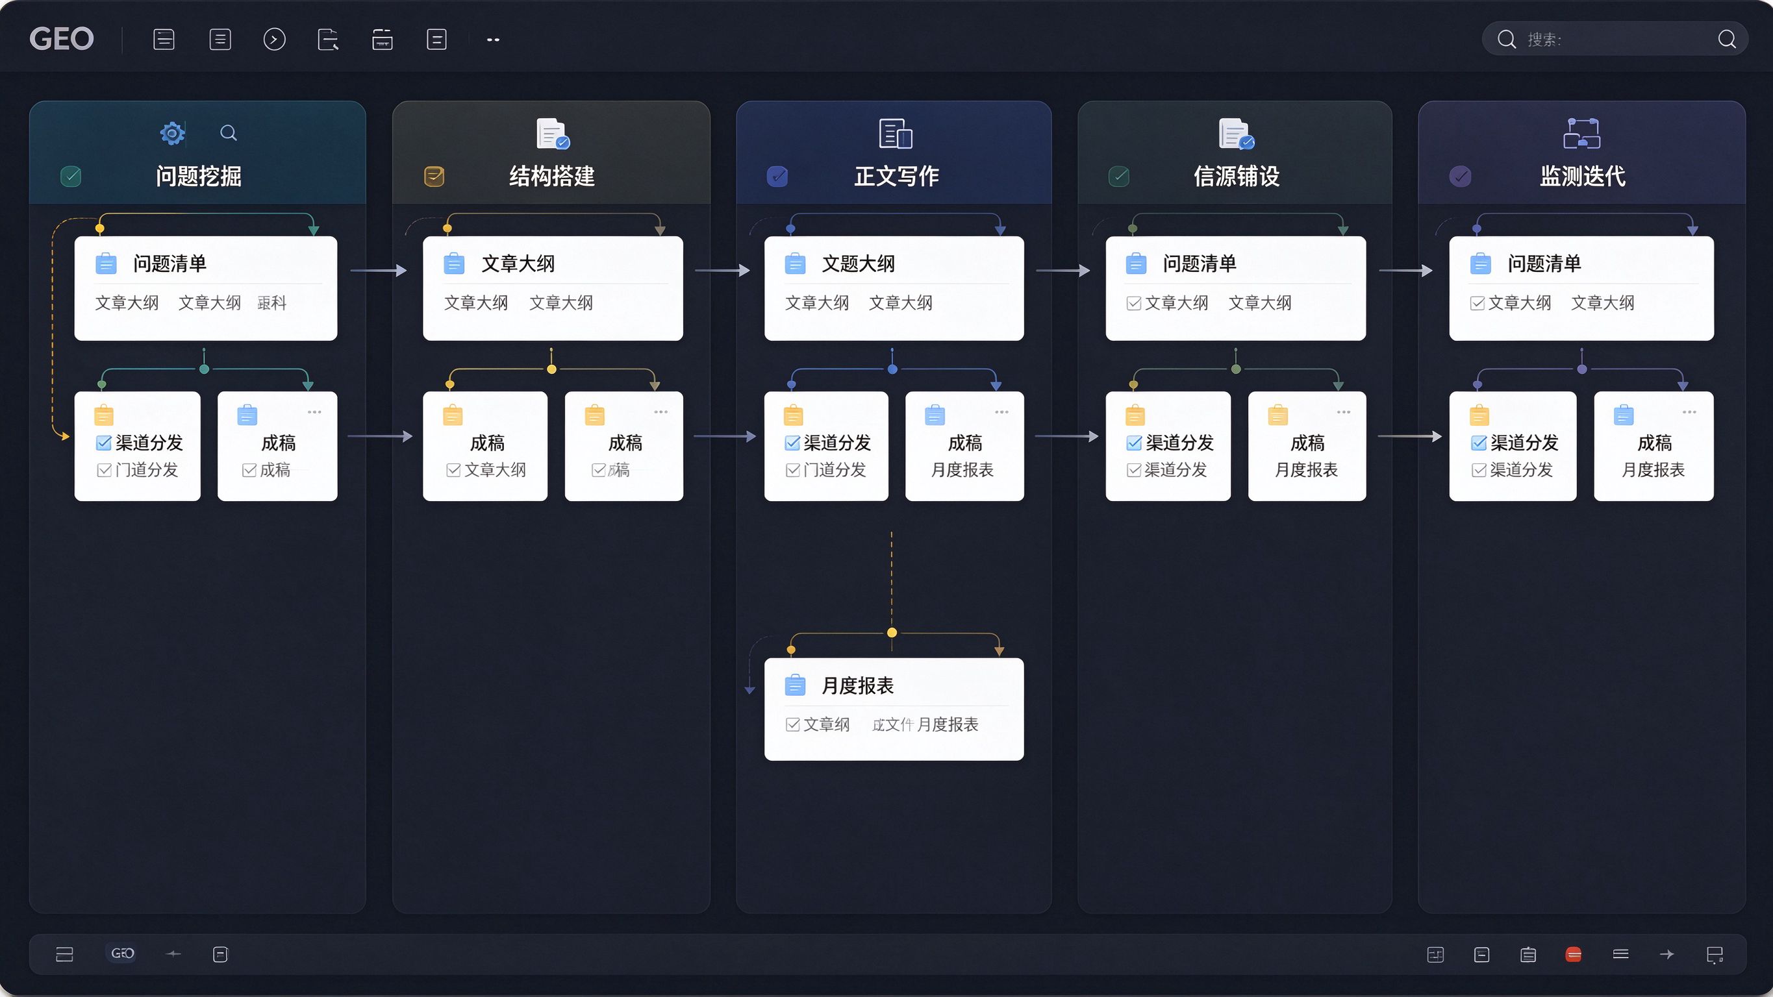Open the 问题清单 card in the 监测迭代 column

1581,288
